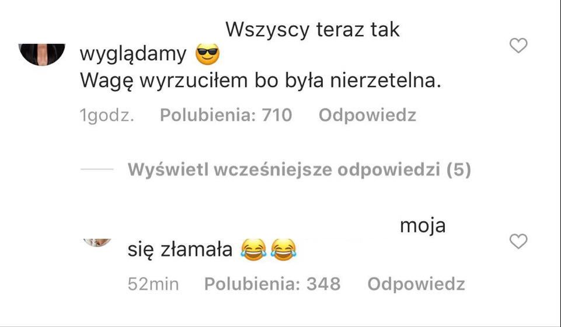The width and height of the screenshot is (561, 327).
Task: Like the comment with 710 likes via heart
Action: [x=518, y=46]
